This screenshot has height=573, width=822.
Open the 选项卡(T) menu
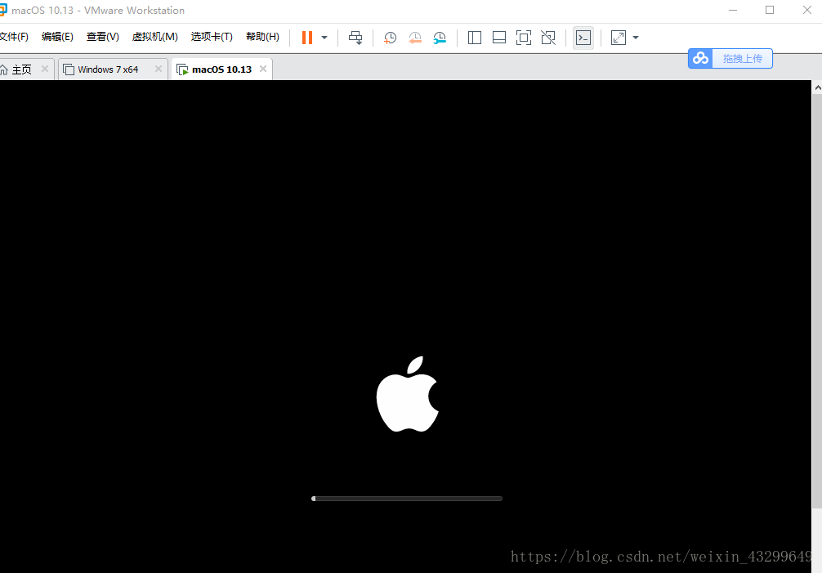212,37
